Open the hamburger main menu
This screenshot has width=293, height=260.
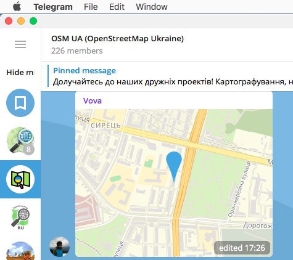click(20, 44)
